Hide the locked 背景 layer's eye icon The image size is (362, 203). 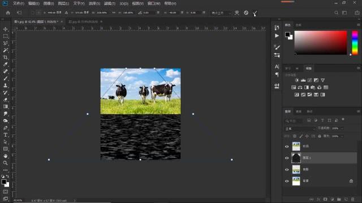[287, 181]
